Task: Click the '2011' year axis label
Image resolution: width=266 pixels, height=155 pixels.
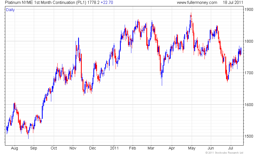Action: click(114, 148)
